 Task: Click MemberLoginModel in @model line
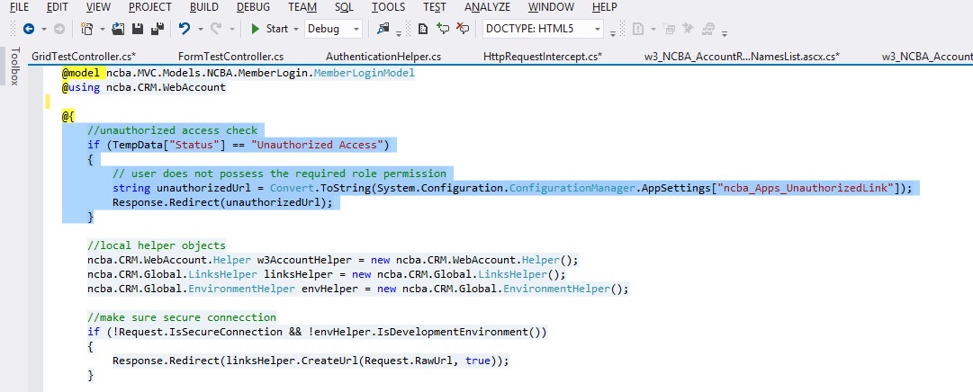coord(365,73)
